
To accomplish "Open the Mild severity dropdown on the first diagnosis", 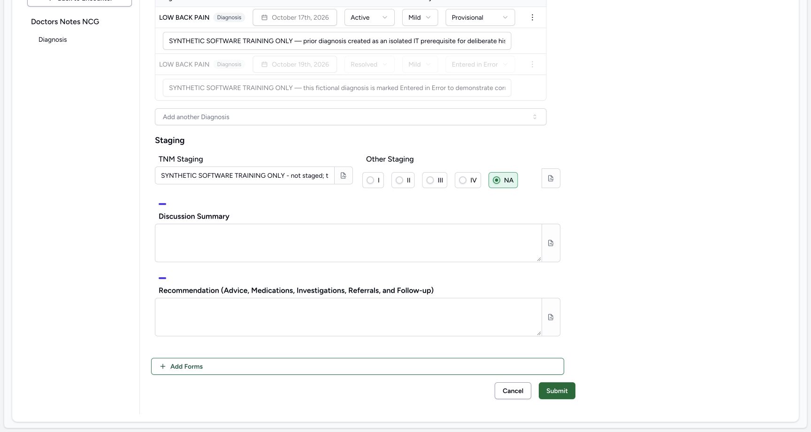I will [x=420, y=17].
